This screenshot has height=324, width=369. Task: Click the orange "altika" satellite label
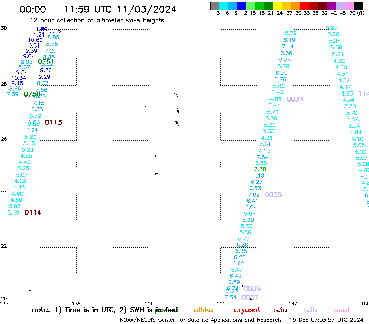(x=203, y=310)
